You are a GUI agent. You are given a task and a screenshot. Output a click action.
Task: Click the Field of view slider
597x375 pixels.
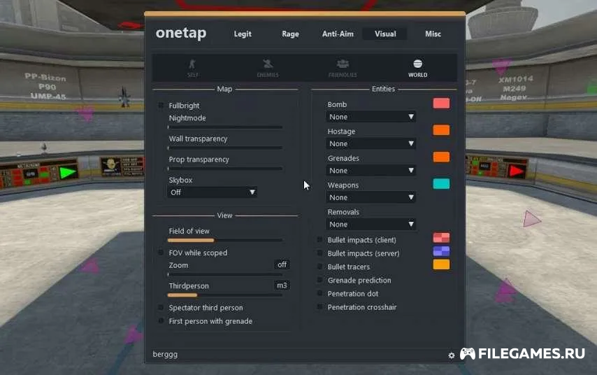[225, 240]
